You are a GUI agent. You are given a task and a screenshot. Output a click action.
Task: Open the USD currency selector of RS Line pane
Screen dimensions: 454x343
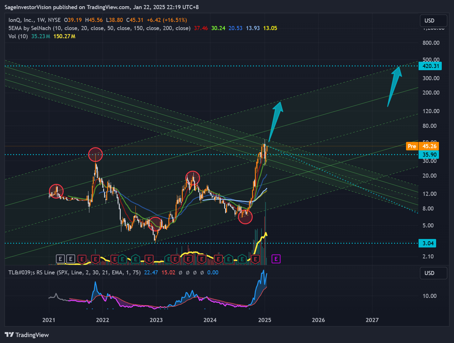433,273
